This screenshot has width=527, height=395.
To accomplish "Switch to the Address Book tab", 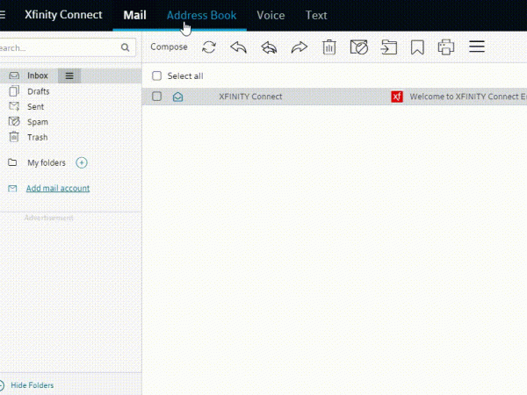I will pos(201,15).
